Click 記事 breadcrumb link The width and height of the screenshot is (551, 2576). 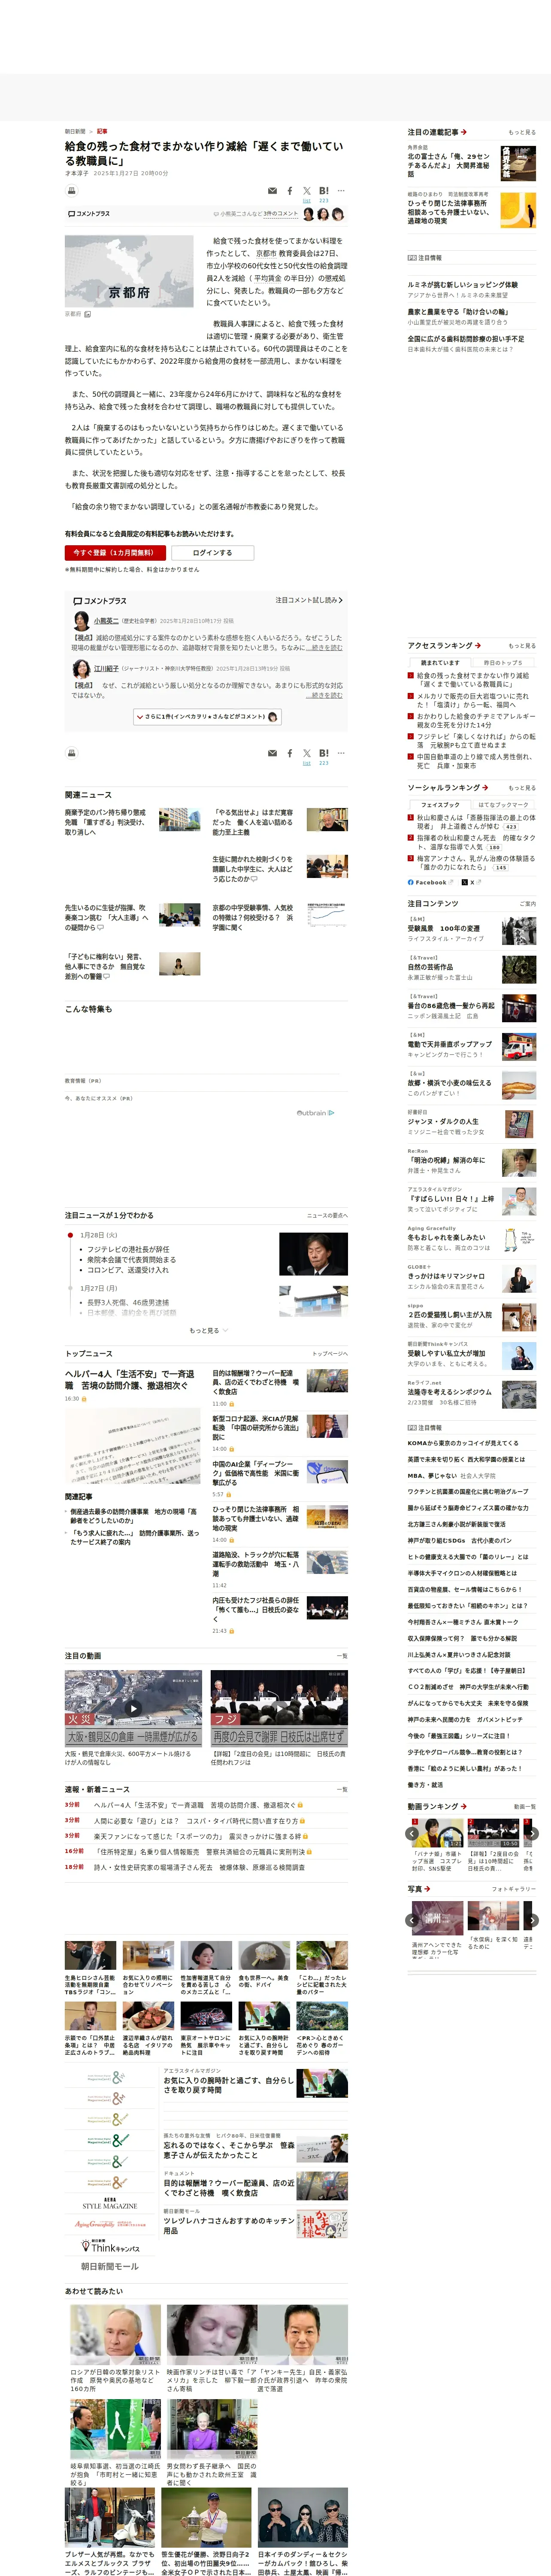[102, 131]
